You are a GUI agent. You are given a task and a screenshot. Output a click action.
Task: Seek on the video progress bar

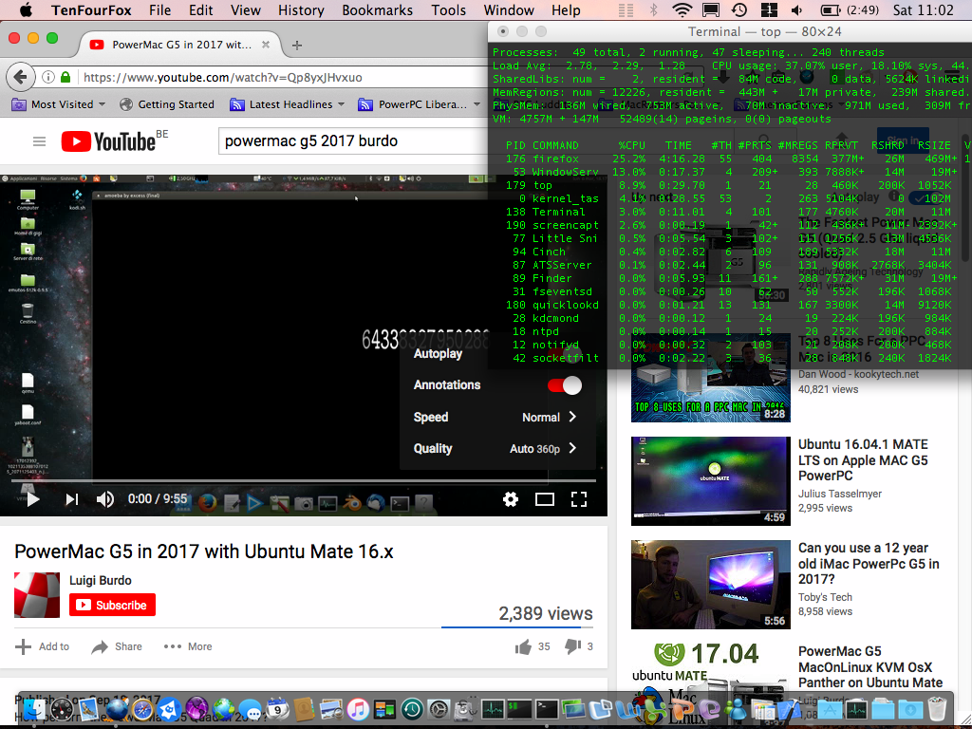coord(303,479)
